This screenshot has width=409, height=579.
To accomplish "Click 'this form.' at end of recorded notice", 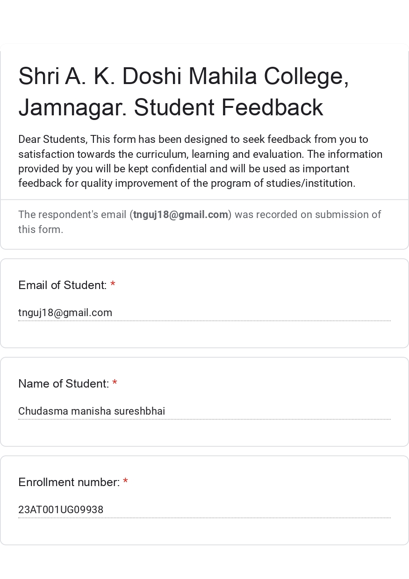I will coord(41,229).
